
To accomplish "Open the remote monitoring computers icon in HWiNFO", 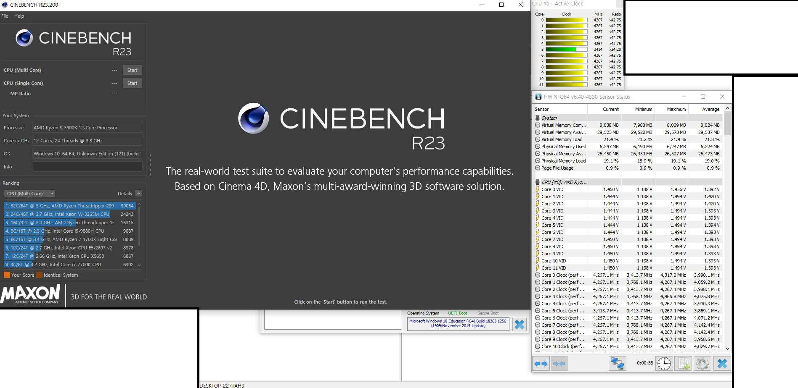I will pos(617,364).
